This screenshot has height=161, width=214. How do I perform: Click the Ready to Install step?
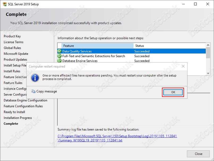14,112
